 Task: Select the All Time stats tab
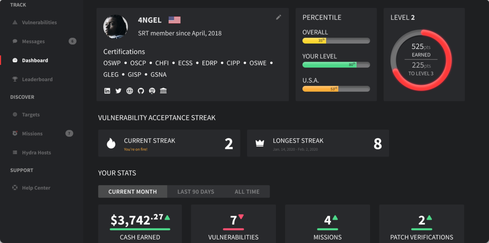coord(247,192)
